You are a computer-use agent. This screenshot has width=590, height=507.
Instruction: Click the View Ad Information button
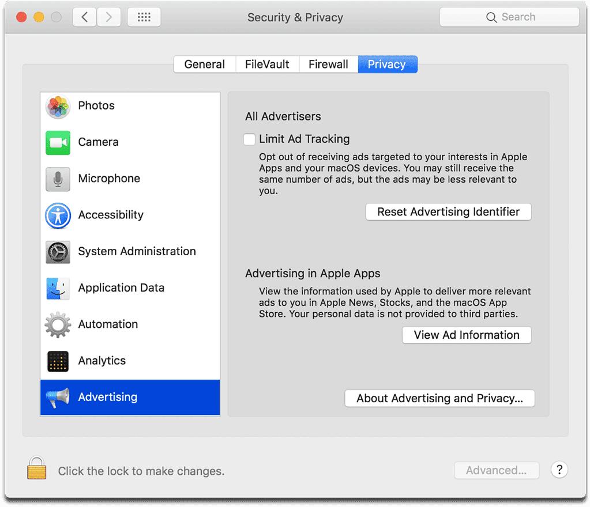(x=467, y=335)
